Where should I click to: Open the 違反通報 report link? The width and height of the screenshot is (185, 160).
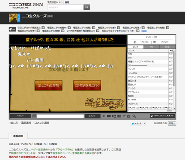tap(26, 123)
